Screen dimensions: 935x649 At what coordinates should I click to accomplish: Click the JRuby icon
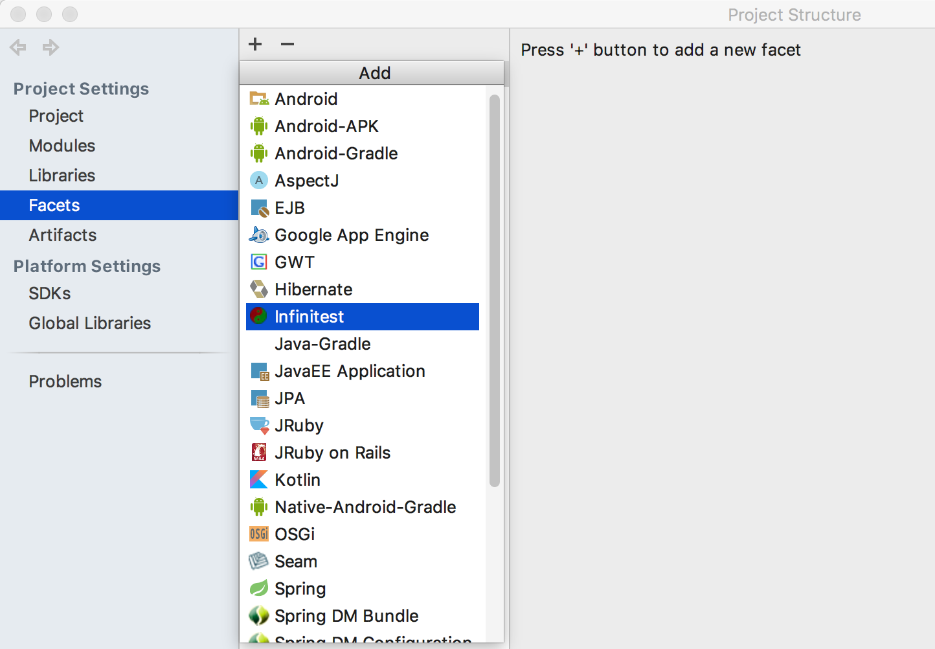click(260, 426)
